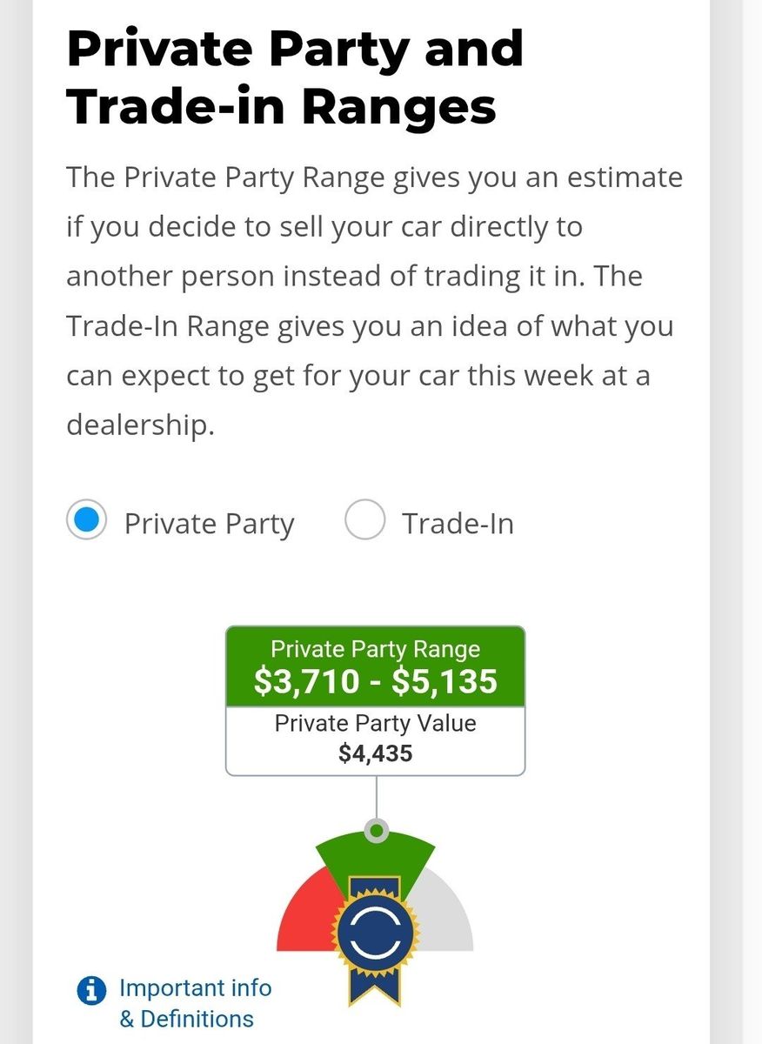Select the Trade-In radio button
762x1044 pixels.
point(365,520)
